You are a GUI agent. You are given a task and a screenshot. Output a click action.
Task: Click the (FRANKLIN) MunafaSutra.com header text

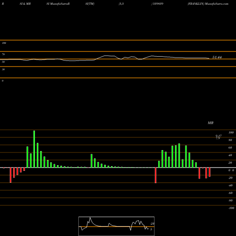tap(208, 4)
